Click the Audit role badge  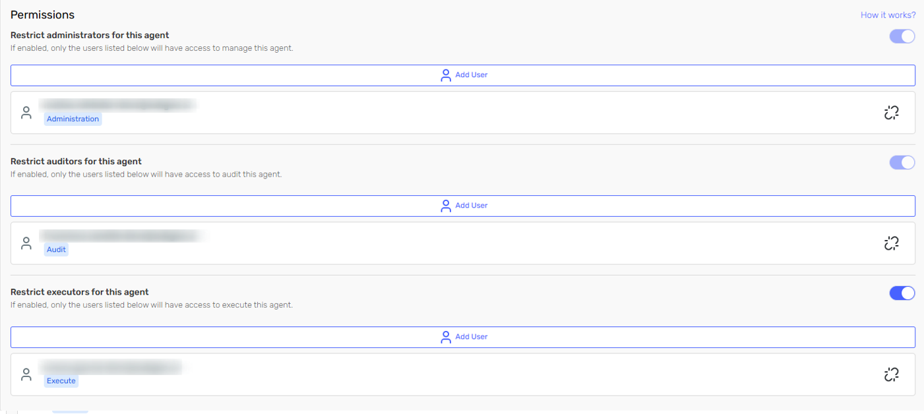55,249
